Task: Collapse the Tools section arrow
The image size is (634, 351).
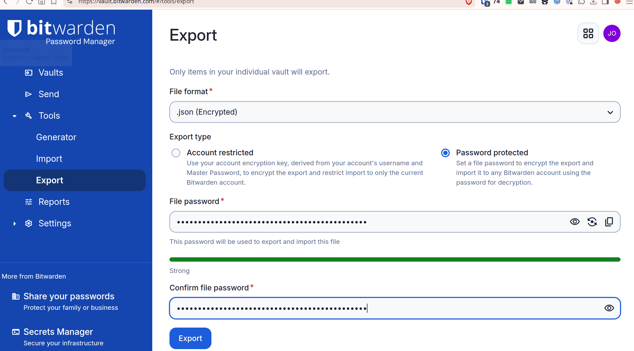Action: pyautogui.click(x=15, y=116)
